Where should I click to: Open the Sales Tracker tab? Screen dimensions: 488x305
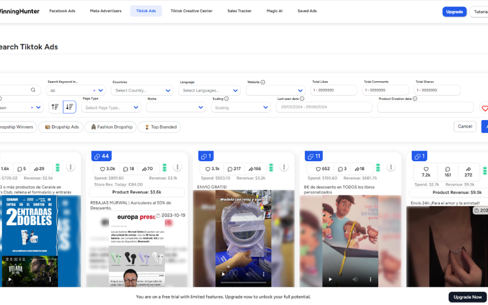pos(239,11)
